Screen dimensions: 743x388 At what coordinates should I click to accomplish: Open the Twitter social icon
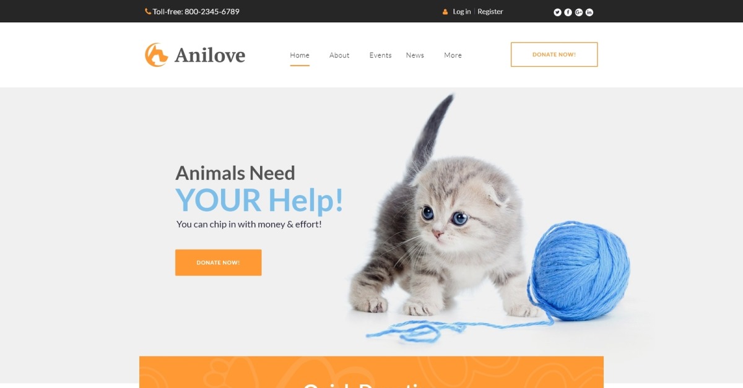pyautogui.click(x=557, y=12)
